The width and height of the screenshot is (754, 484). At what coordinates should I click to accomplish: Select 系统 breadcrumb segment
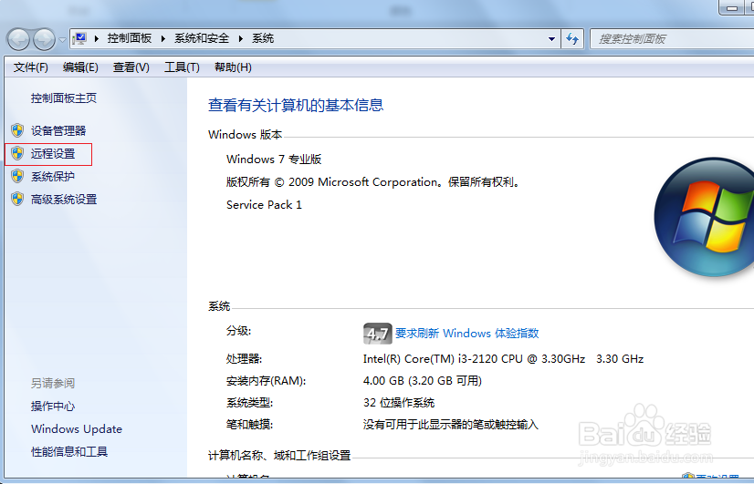263,38
